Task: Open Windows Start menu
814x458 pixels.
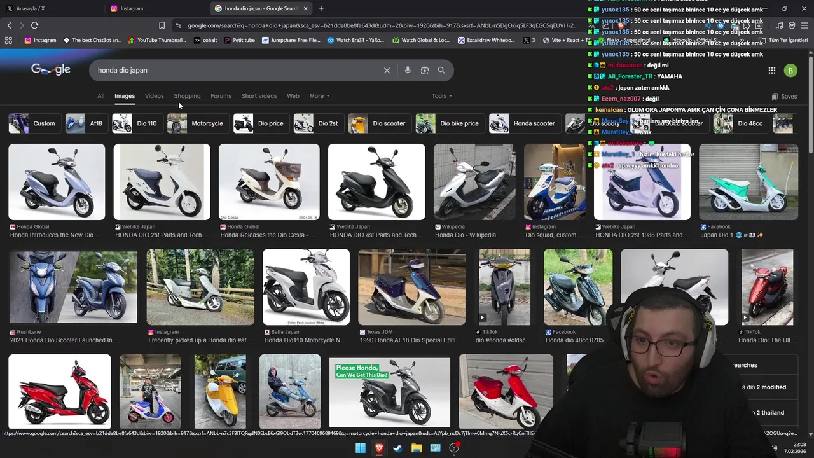Action: (x=361, y=448)
